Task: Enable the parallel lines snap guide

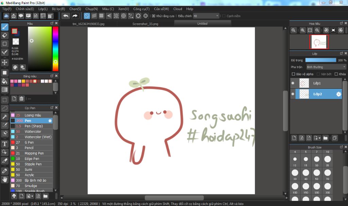Action: click(x=94, y=16)
